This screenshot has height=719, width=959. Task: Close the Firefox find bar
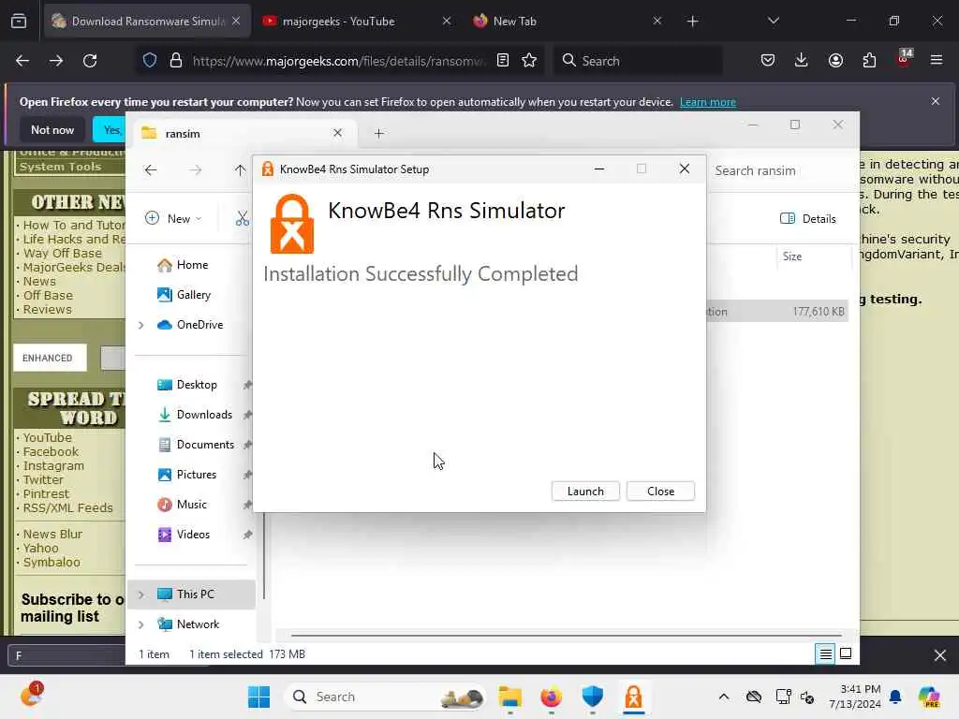[940, 656]
